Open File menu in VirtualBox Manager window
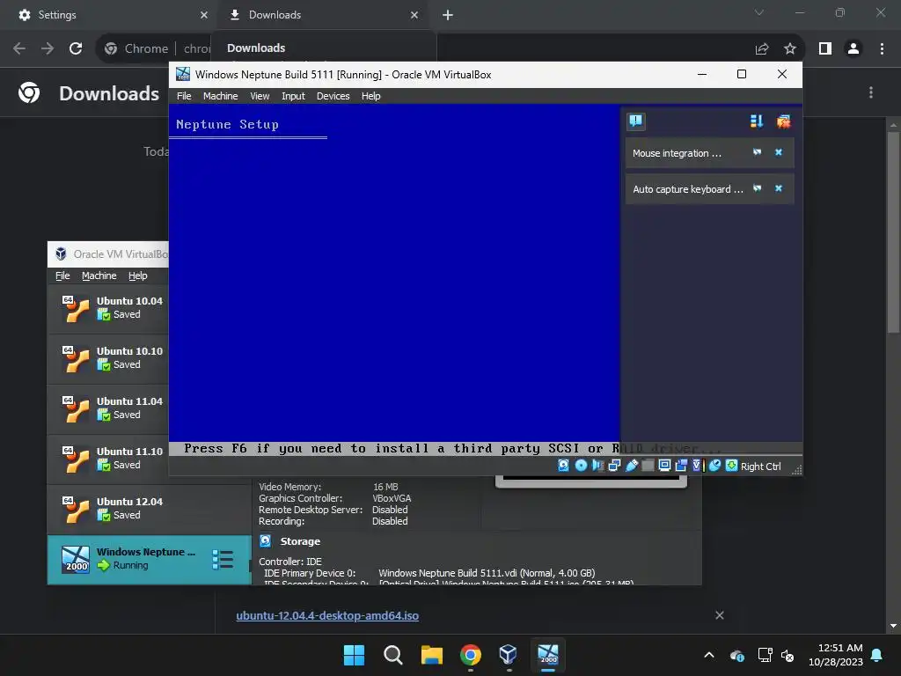Viewport: 901px width, 676px height. [x=62, y=276]
